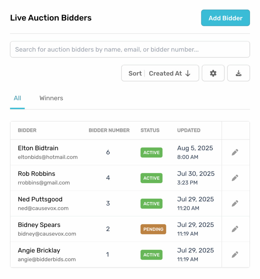Select Angie Bricklay bidder name
This screenshot has height=279, width=260.
39,251
